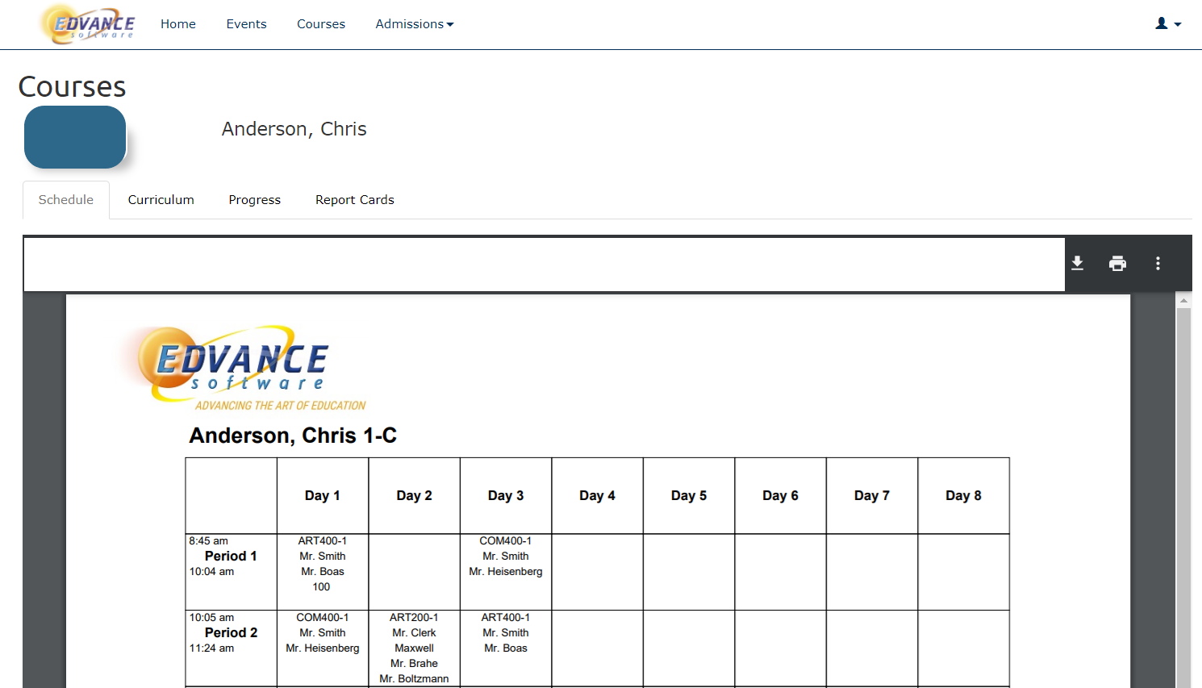
Task: Switch to the Curriculum tab
Action: [x=161, y=200]
